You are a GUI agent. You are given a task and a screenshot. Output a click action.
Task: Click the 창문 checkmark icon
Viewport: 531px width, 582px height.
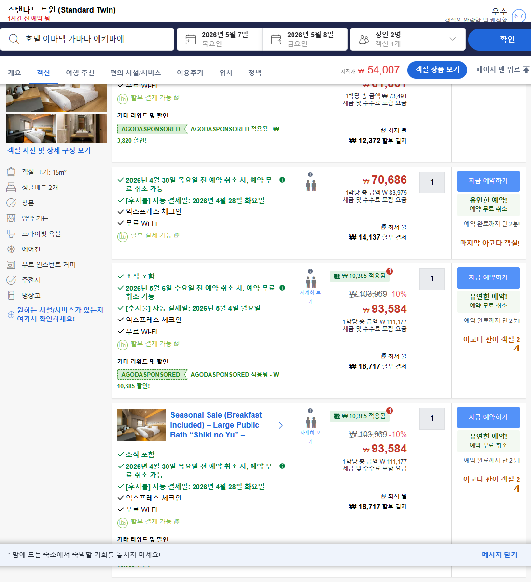click(x=11, y=203)
